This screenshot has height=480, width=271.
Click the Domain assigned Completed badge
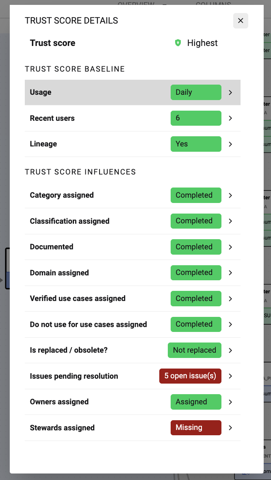point(196,273)
